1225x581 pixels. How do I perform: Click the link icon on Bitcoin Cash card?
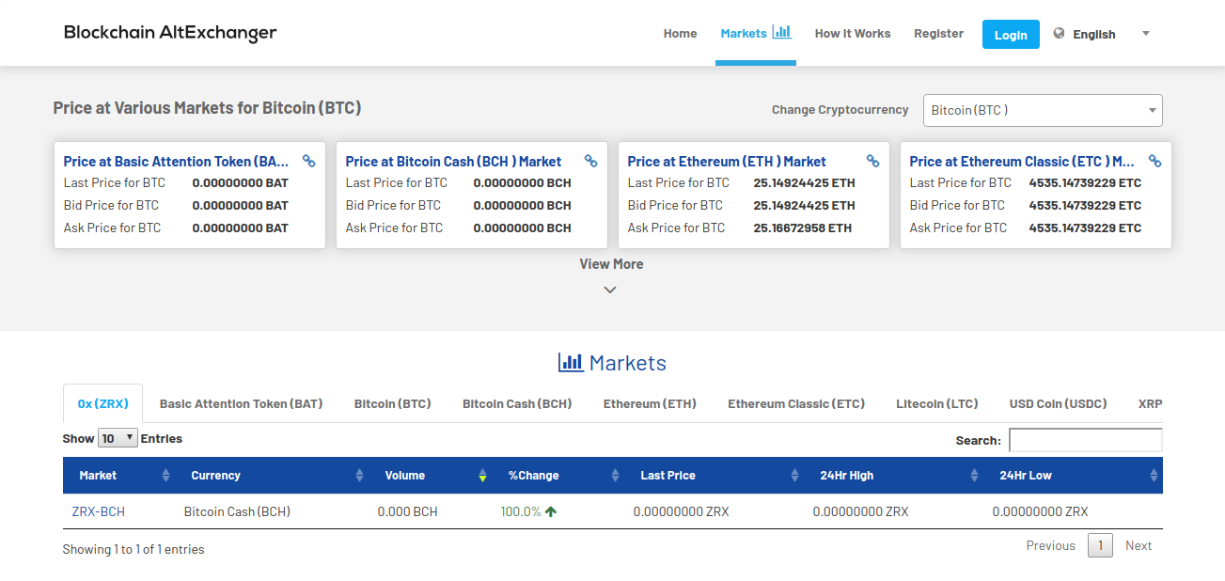pos(590,161)
